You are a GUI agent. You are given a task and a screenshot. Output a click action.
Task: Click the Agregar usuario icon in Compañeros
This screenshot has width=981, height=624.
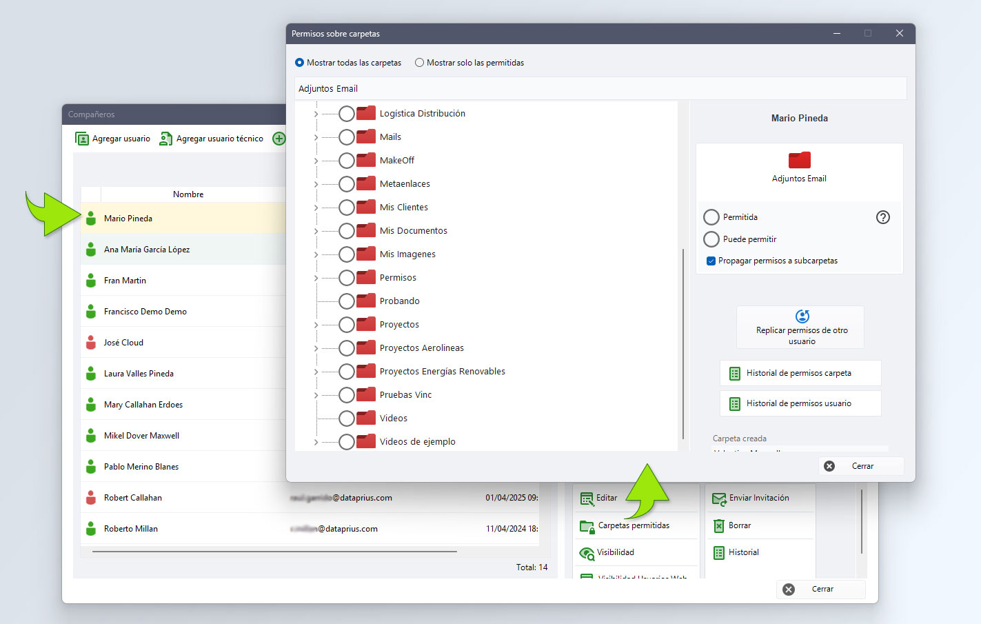[x=82, y=139]
